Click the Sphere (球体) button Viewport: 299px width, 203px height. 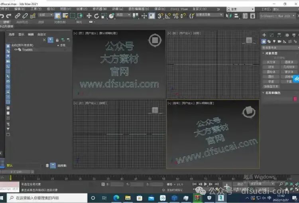point(271,67)
